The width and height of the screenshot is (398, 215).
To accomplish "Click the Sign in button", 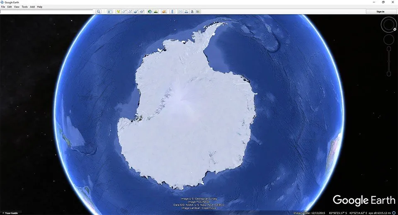I will click(x=380, y=12).
